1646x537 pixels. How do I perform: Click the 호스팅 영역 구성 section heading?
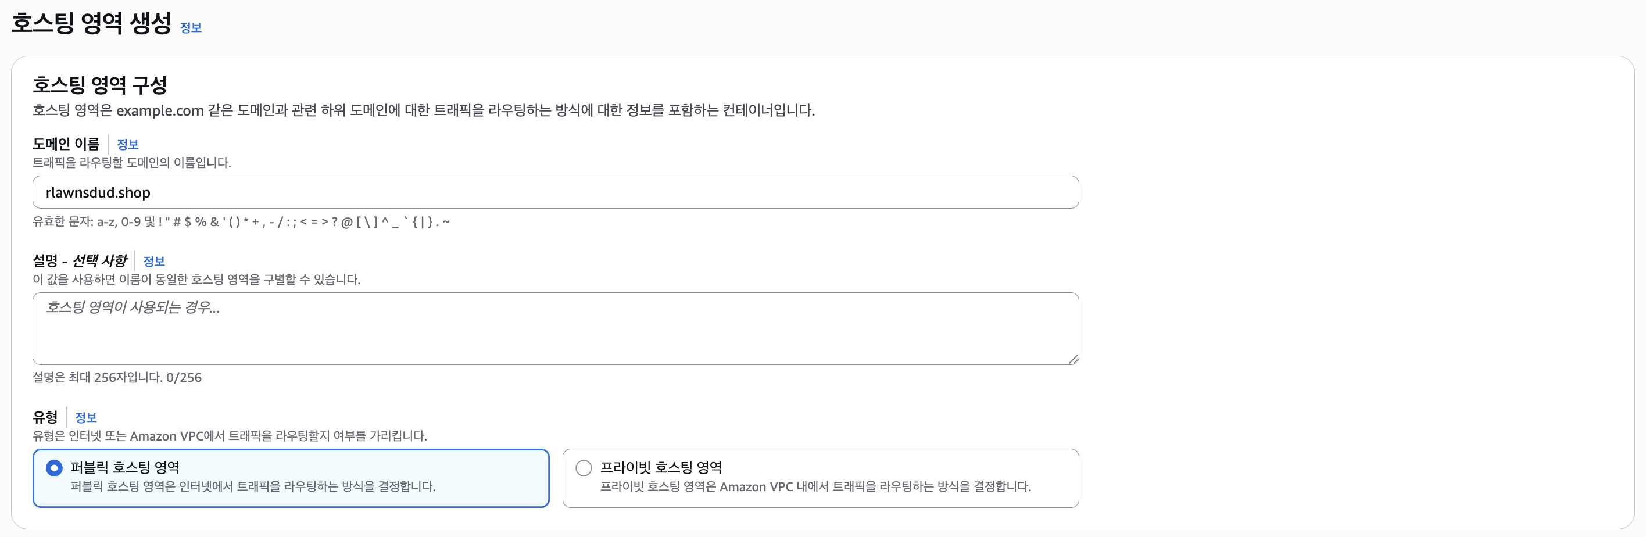point(100,84)
